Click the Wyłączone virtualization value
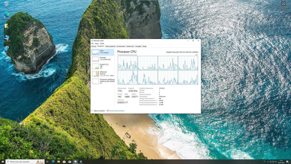This screenshot has height=164, width=291. (x=162, y=97)
